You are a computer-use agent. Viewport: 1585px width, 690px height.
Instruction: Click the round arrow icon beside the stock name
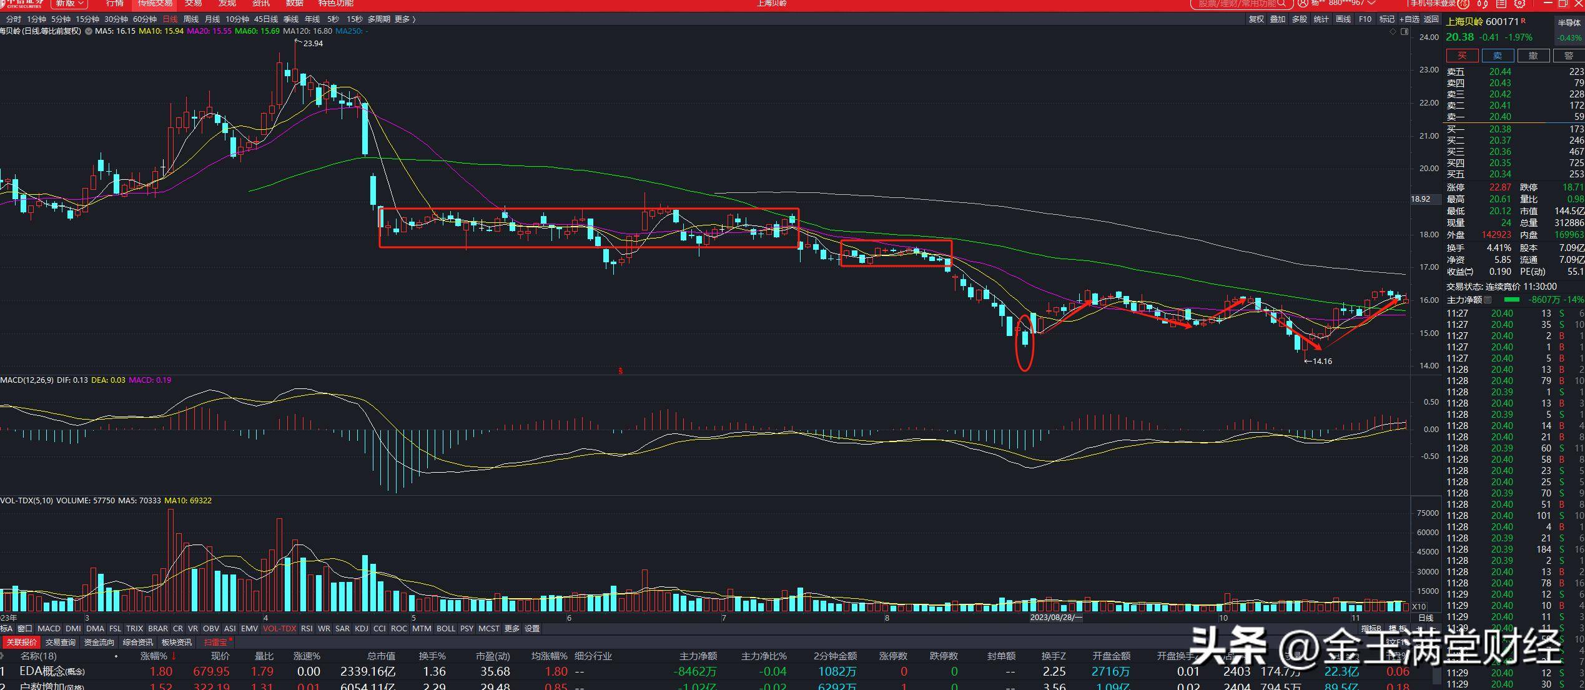click(89, 31)
